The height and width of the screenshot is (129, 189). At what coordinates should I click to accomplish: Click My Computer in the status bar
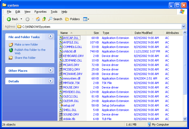coord(158,124)
